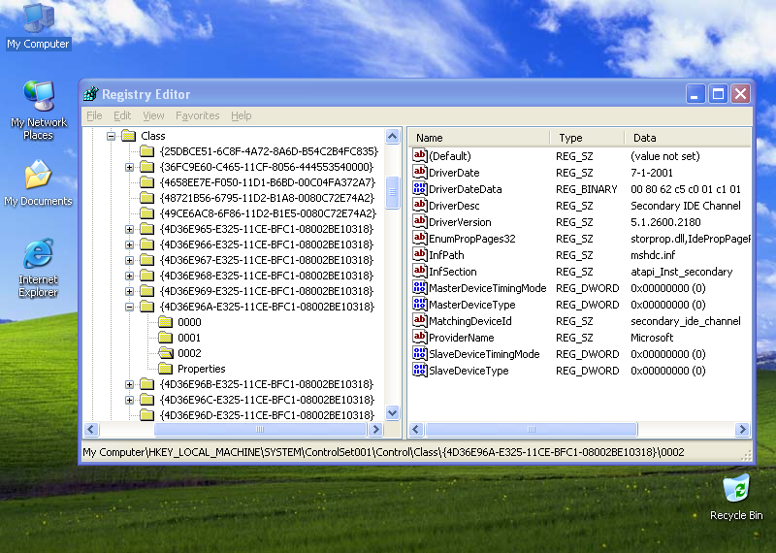Expand the {4D36E965-E325-11CE-BFC1-08002BE10318} key
776x553 pixels.
click(x=129, y=229)
